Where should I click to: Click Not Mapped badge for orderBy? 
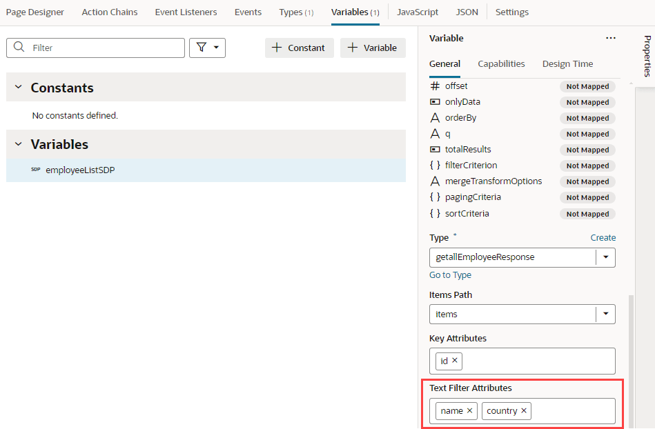587,118
